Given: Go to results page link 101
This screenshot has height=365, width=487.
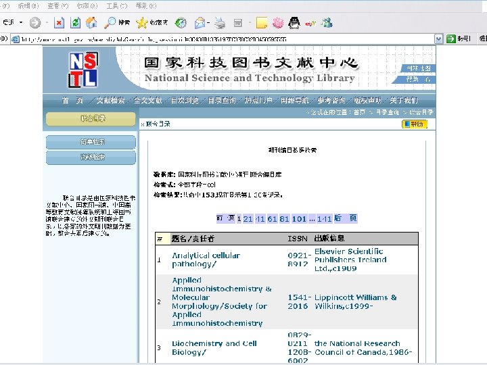Looking at the screenshot, I should (300, 219).
